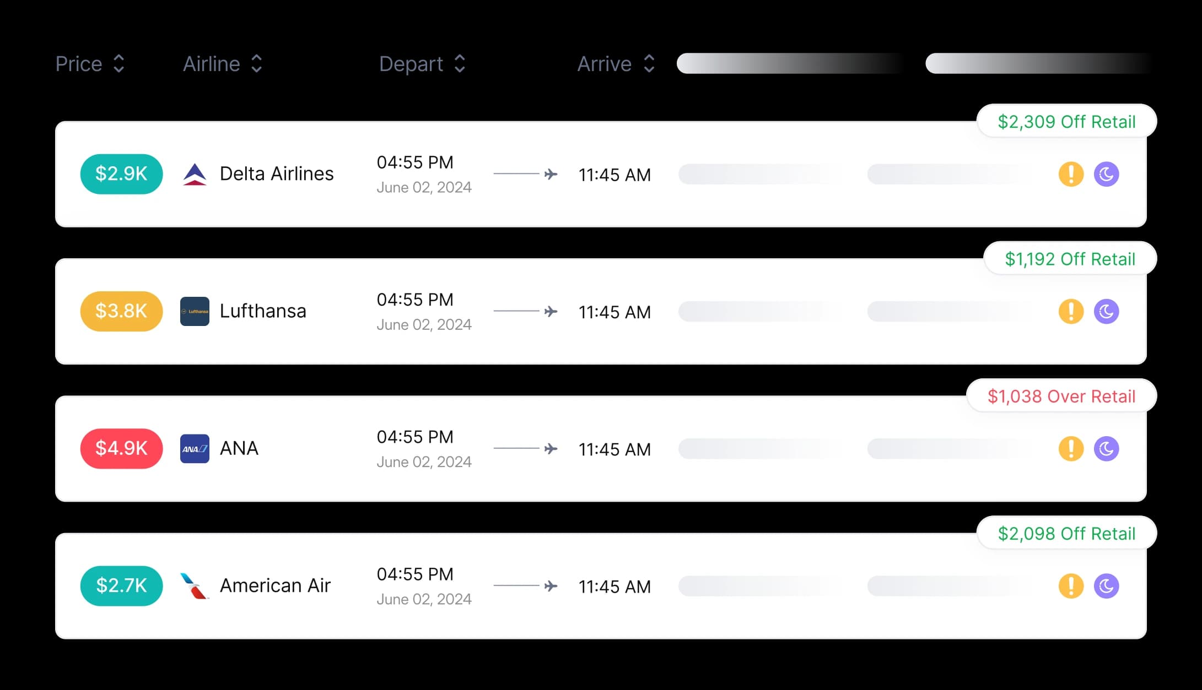Image resolution: width=1202 pixels, height=690 pixels.
Task: Click the Delta Airlines logo icon
Action: click(x=195, y=174)
